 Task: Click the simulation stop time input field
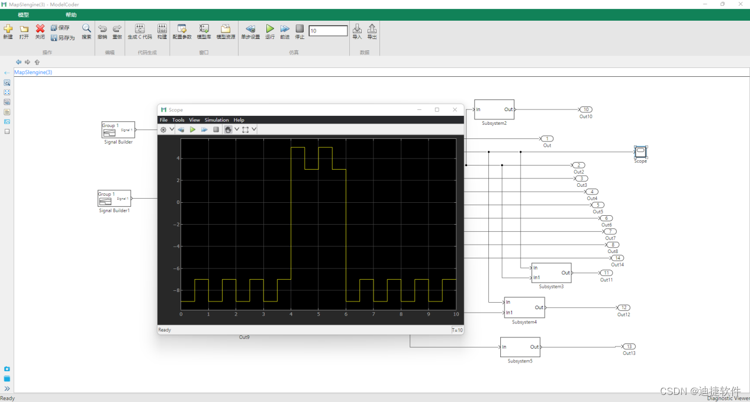[x=328, y=31]
